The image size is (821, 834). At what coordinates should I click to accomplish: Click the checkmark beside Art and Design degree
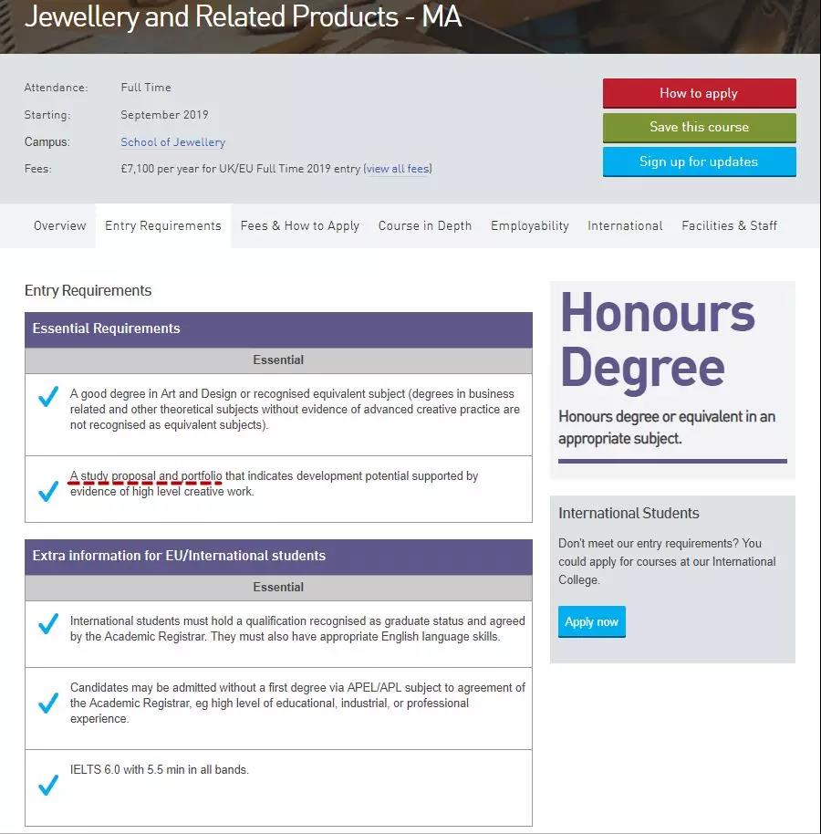(x=48, y=398)
